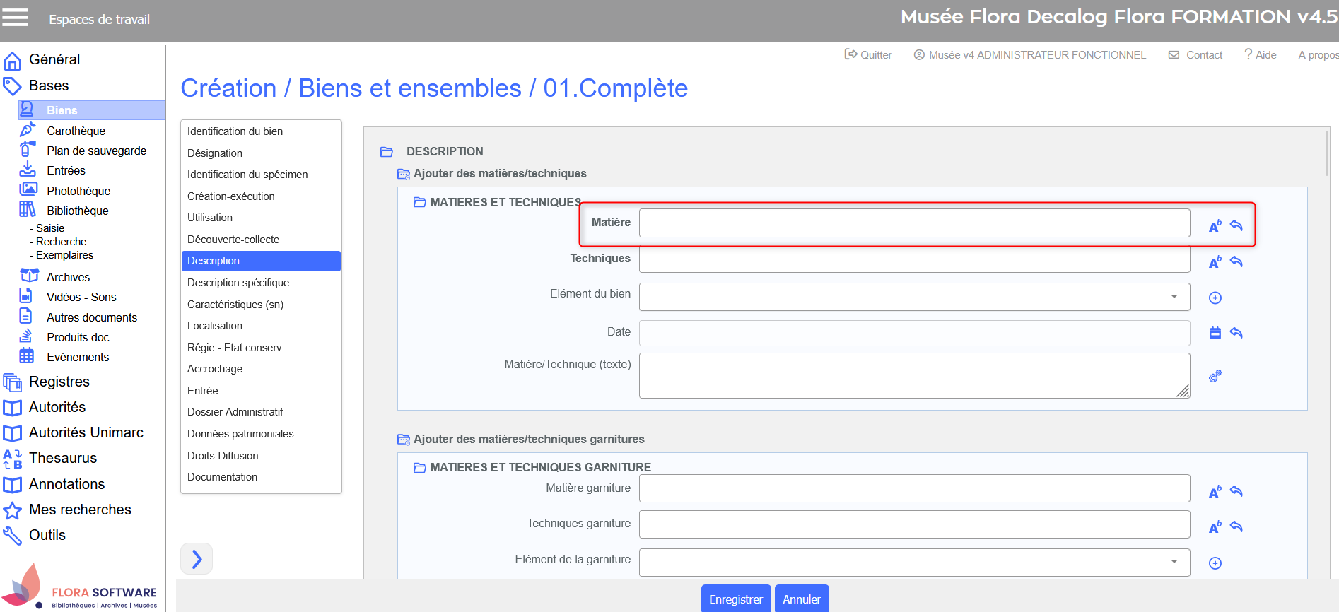The image size is (1339, 612).
Task: Expand the side panel with chevron arrow
Action: tap(197, 559)
